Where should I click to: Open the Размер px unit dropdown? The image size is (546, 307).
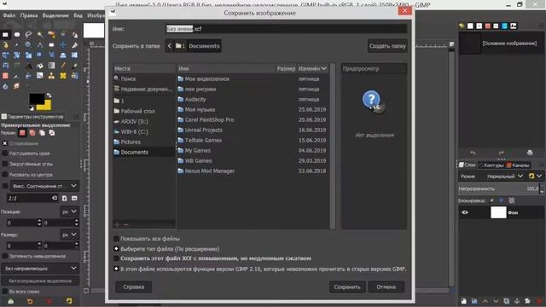(69, 235)
